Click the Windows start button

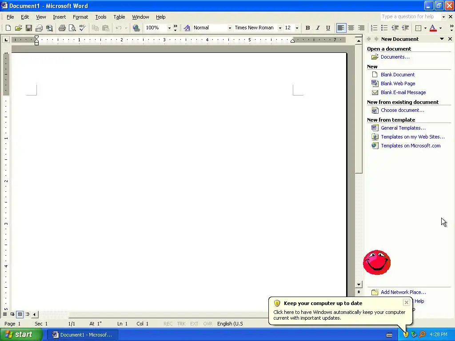pos(21,335)
